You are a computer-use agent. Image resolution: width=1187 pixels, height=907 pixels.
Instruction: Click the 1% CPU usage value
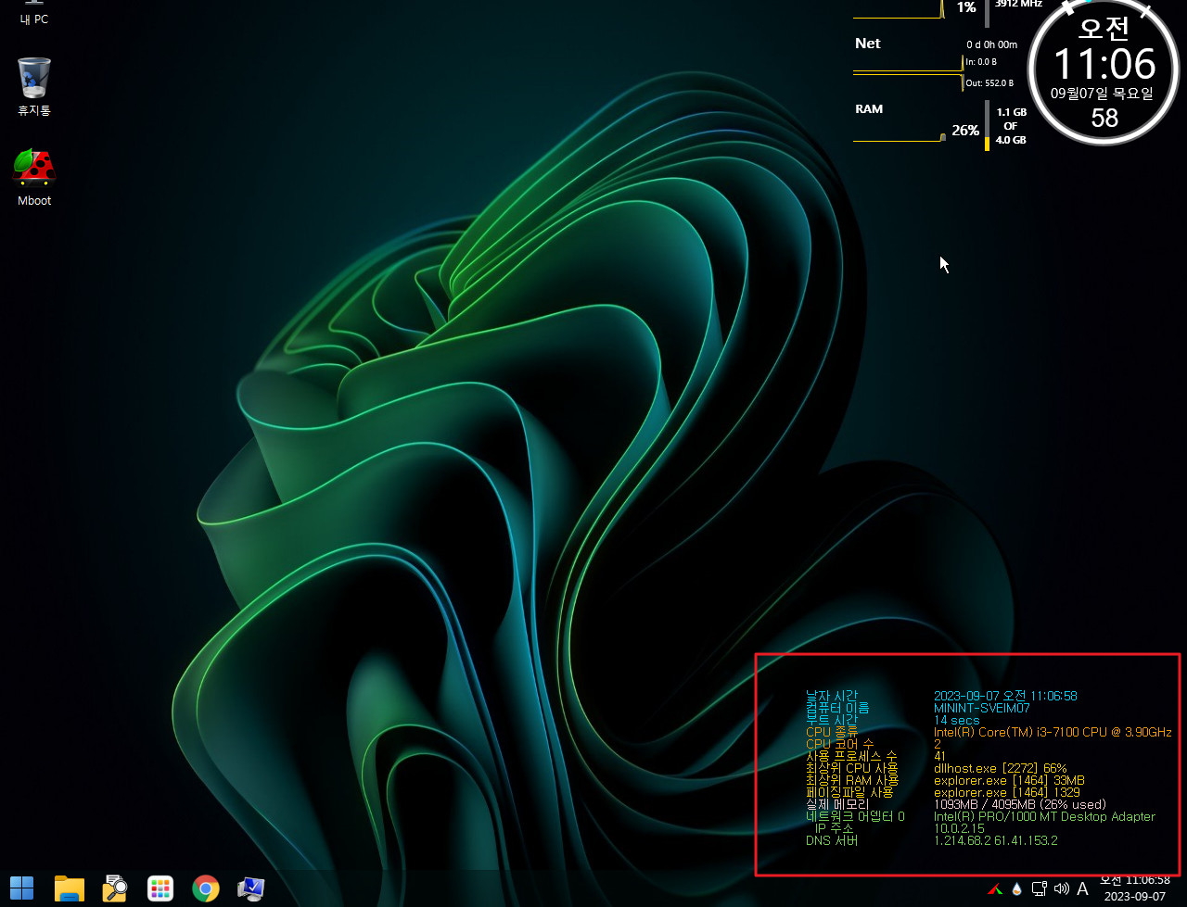(966, 7)
